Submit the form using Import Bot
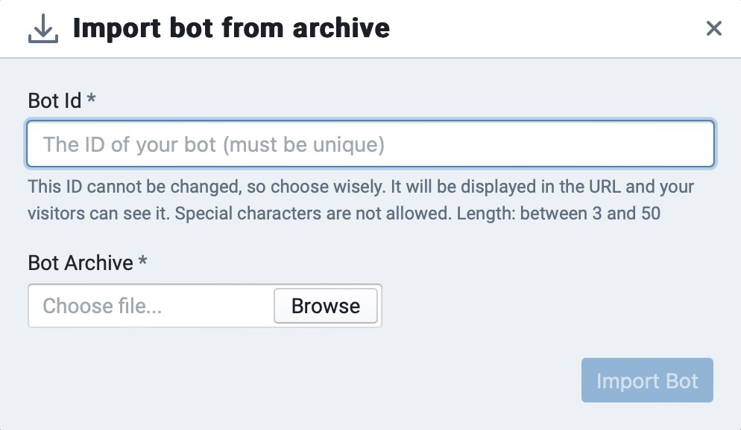741x430 pixels. (647, 380)
